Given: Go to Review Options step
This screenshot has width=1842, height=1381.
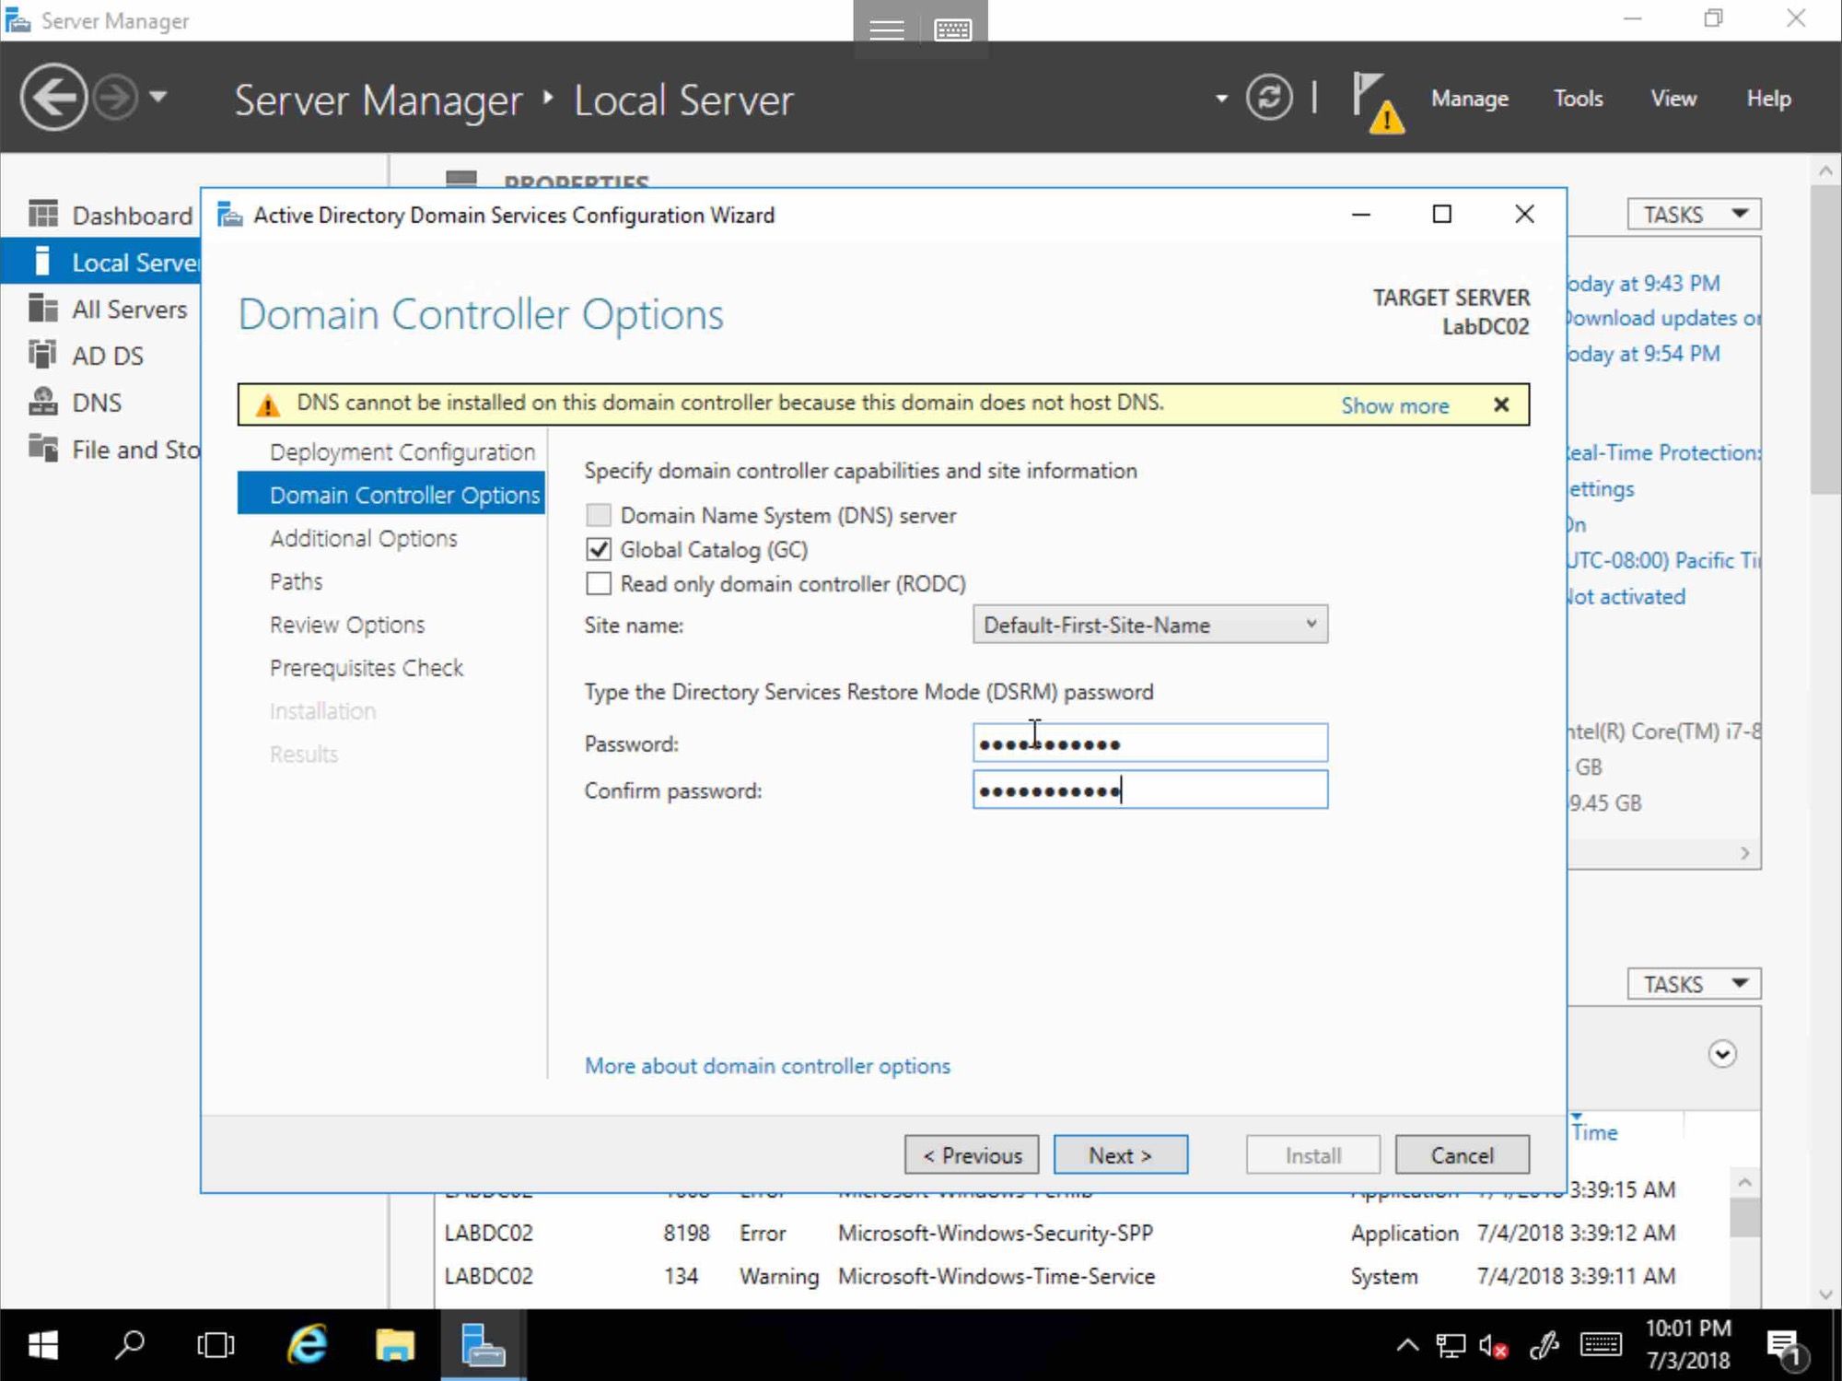Looking at the screenshot, I should [x=346, y=625].
